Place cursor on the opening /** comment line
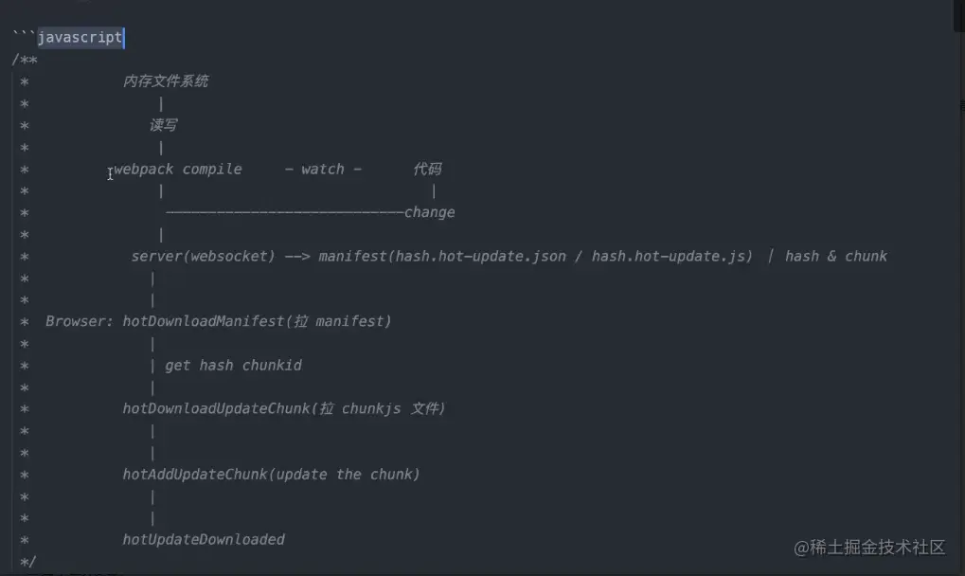 25,60
